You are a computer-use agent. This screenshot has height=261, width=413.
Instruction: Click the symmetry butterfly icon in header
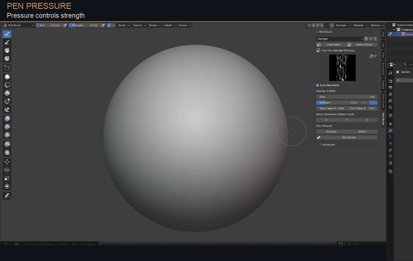tap(309, 25)
